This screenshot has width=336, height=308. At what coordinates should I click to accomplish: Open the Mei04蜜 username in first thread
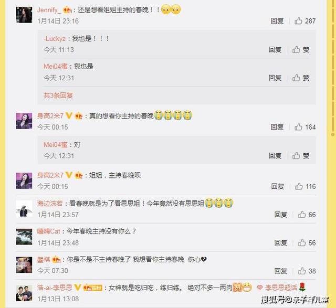(56, 67)
